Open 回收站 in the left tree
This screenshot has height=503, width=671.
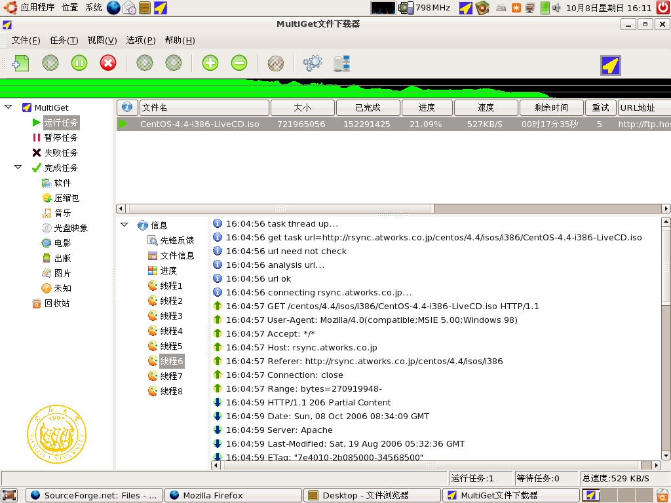[56, 303]
